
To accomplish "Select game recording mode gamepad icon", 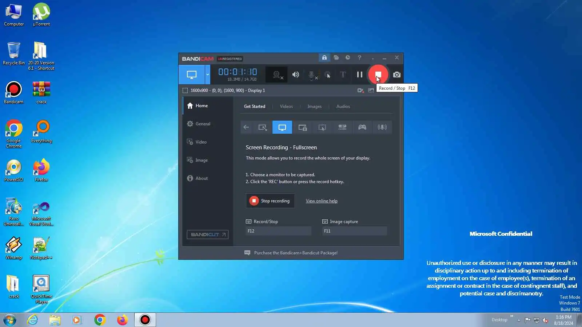I will click(362, 127).
